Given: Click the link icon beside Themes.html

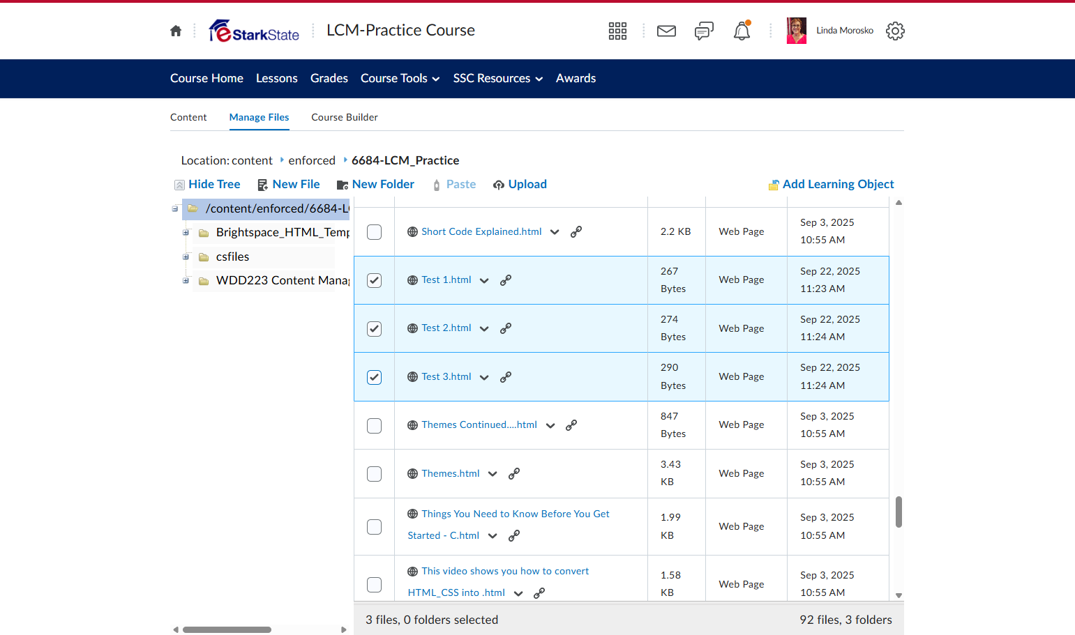Looking at the screenshot, I should pyautogui.click(x=514, y=474).
